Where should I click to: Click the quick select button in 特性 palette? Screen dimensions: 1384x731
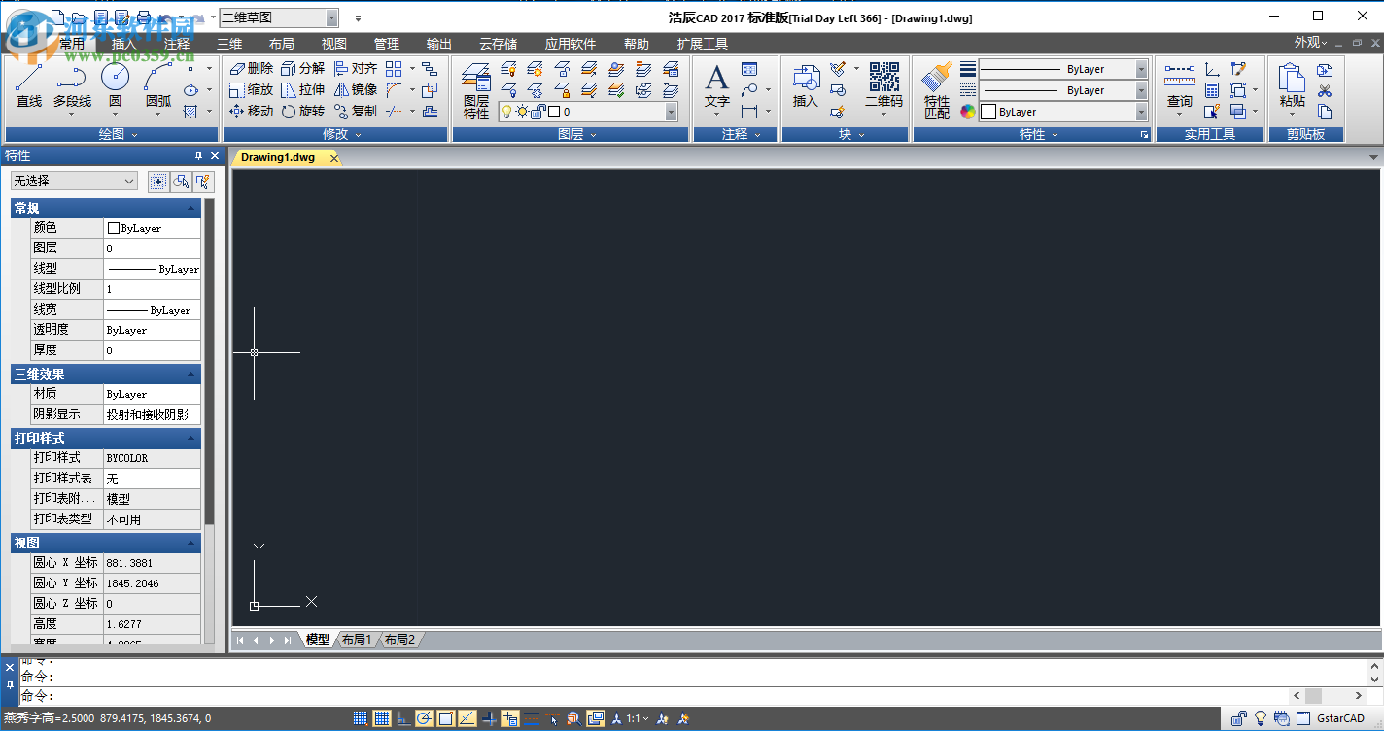point(203,181)
